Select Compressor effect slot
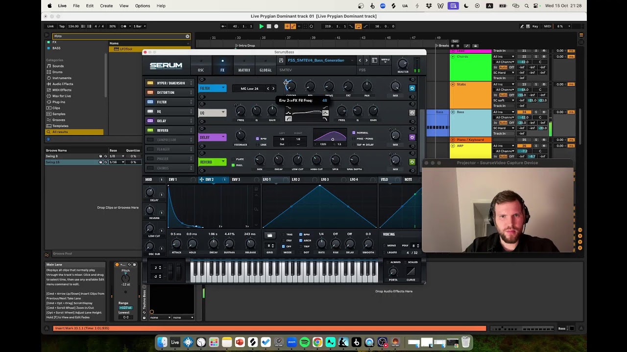This screenshot has width=627, height=352. (169, 140)
